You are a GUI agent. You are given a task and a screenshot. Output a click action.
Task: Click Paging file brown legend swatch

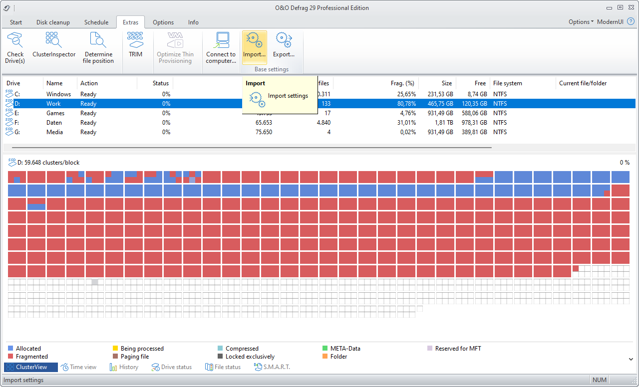pos(115,357)
